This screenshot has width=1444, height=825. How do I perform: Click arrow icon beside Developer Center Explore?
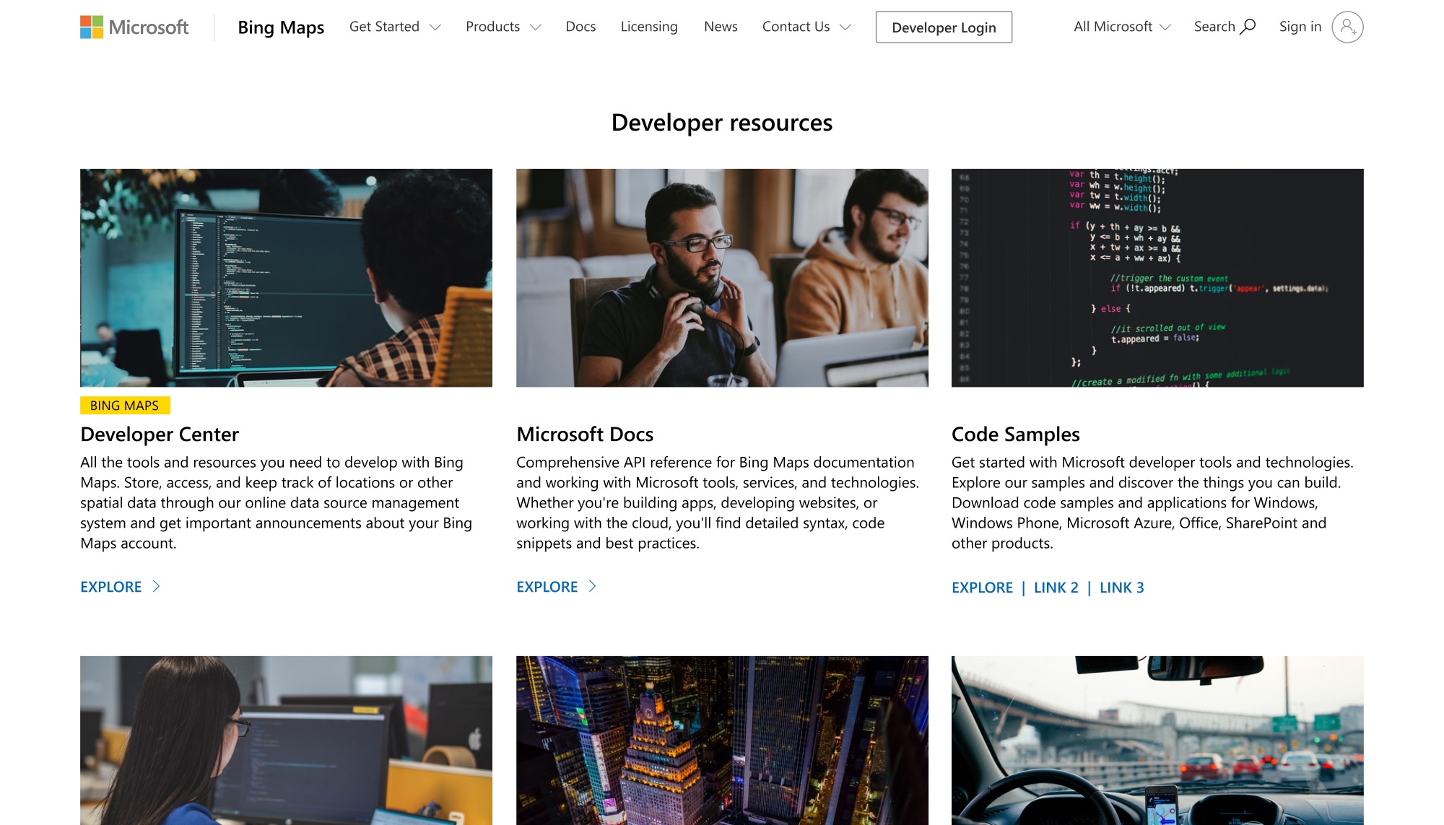tap(156, 587)
